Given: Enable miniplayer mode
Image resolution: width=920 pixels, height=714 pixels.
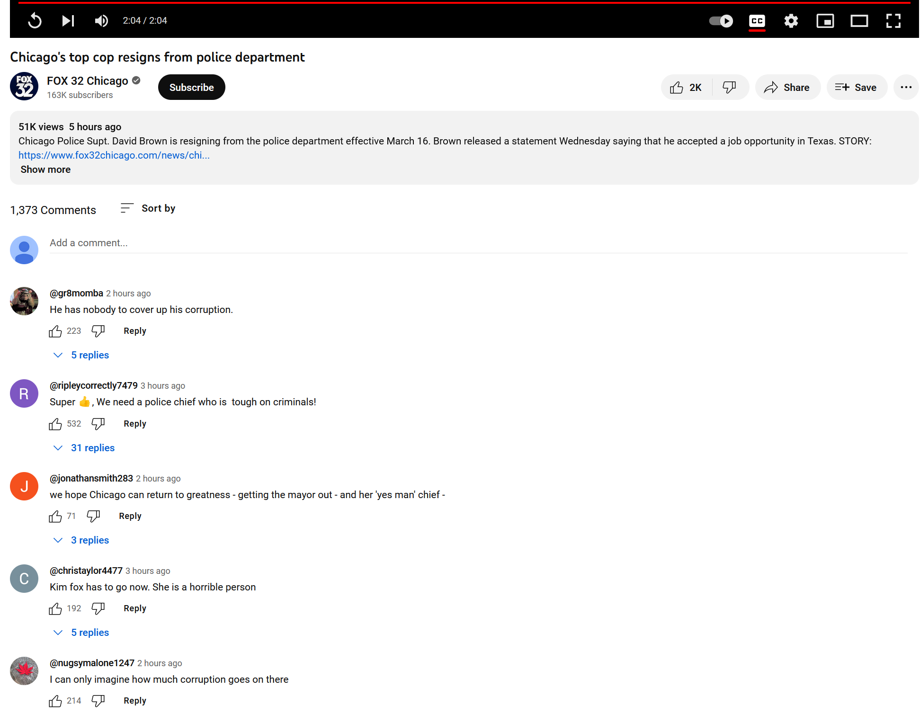Looking at the screenshot, I should point(825,21).
